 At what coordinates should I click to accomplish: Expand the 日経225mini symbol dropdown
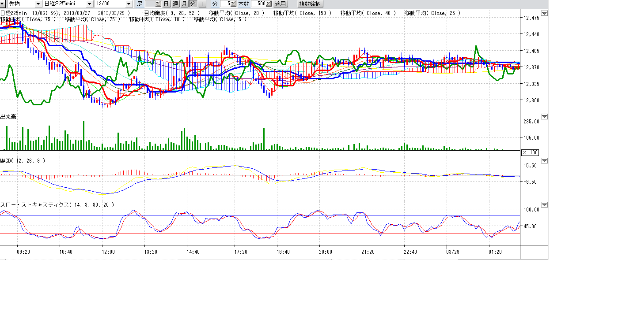tap(91, 4)
